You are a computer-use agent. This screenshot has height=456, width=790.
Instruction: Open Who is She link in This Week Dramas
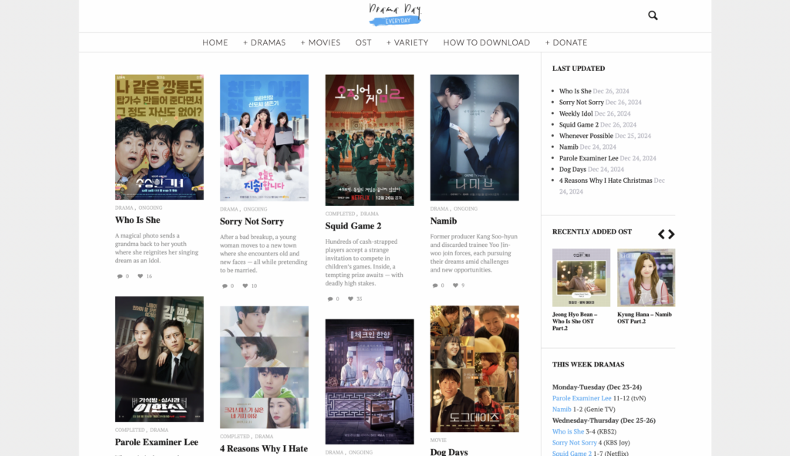coord(568,431)
